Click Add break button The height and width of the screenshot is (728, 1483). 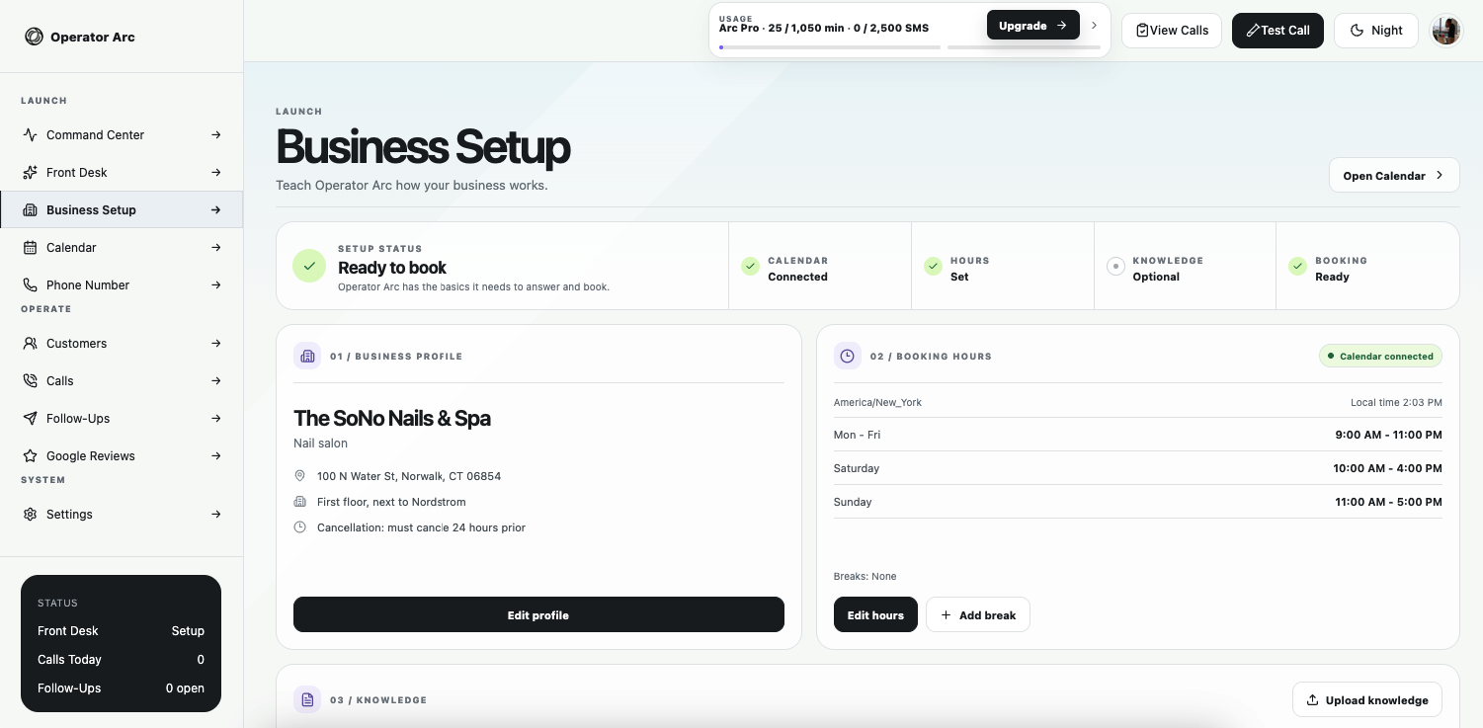point(978,614)
